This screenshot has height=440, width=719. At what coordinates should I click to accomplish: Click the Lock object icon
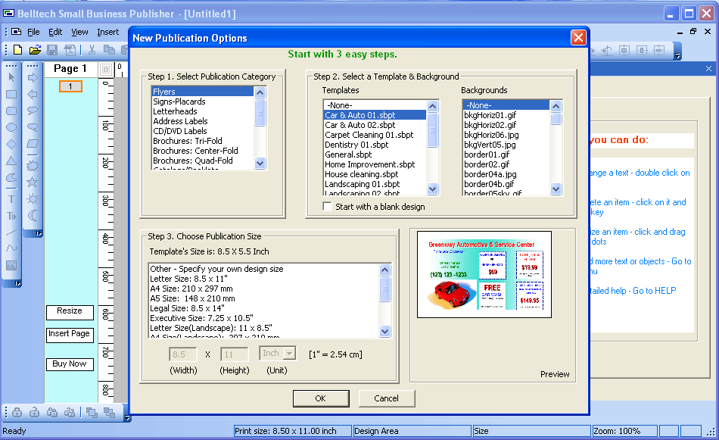coord(17,412)
